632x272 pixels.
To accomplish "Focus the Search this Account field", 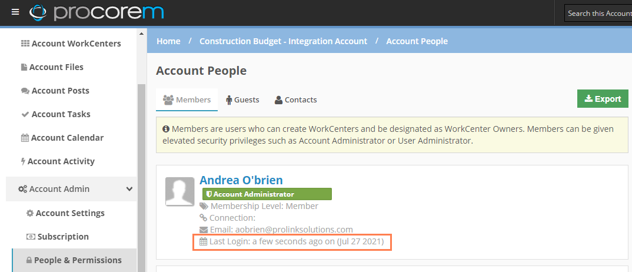I will pos(598,14).
